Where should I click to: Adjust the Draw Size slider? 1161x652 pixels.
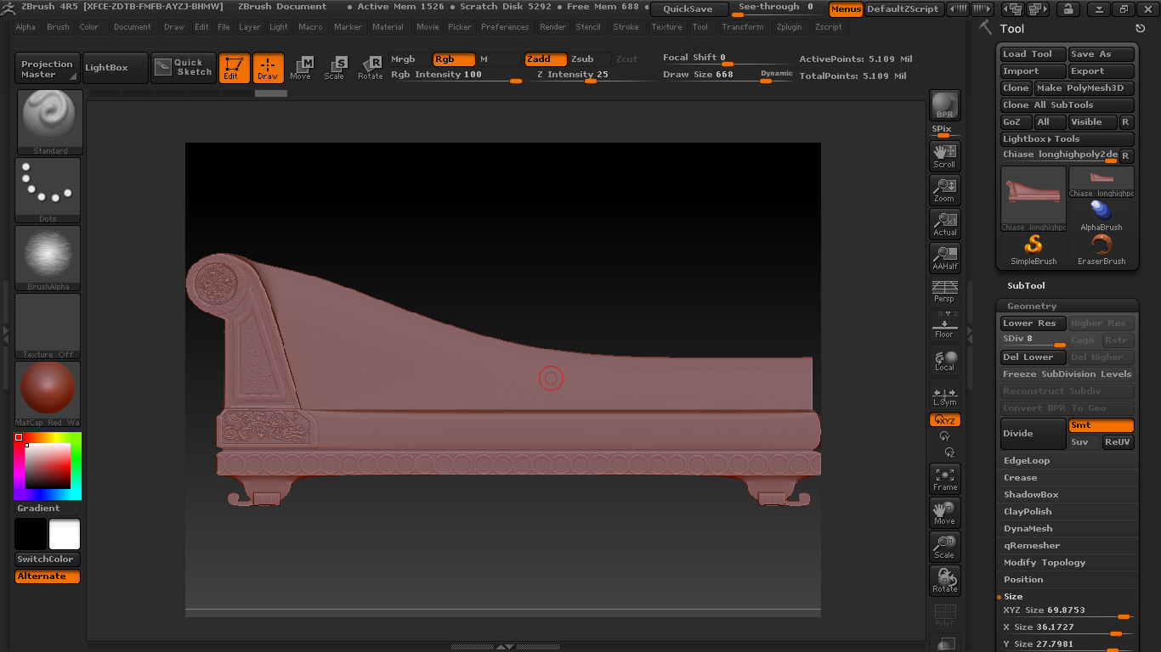pos(728,76)
